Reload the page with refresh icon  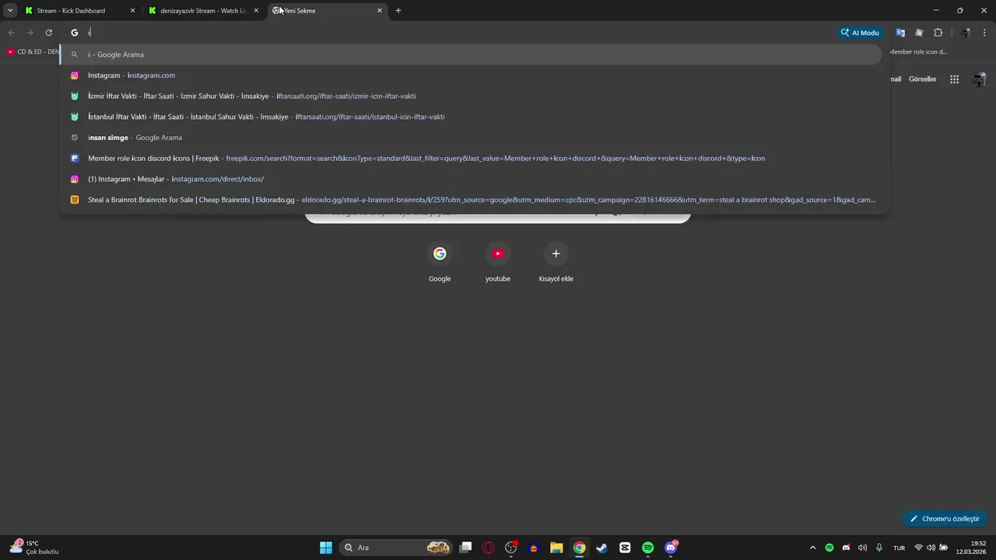pyautogui.click(x=48, y=33)
